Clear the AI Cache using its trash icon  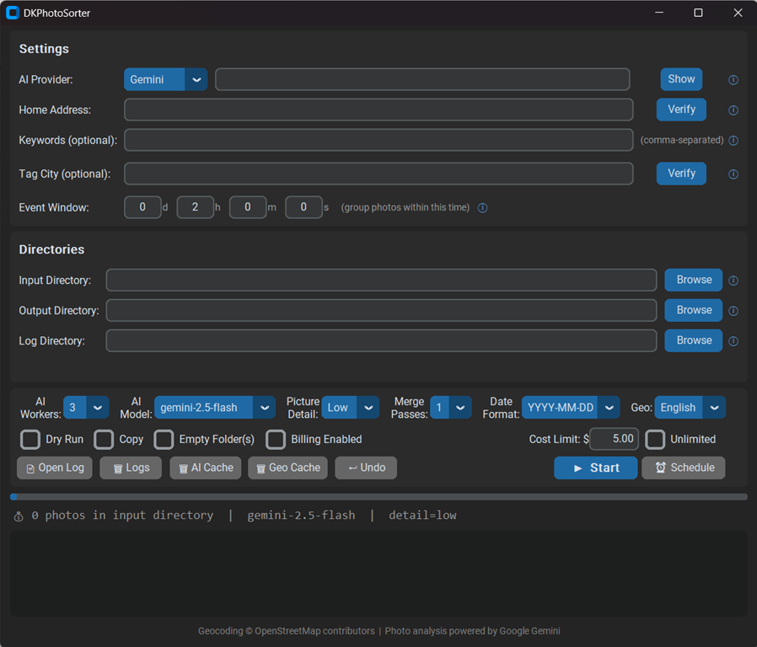(x=185, y=468)
